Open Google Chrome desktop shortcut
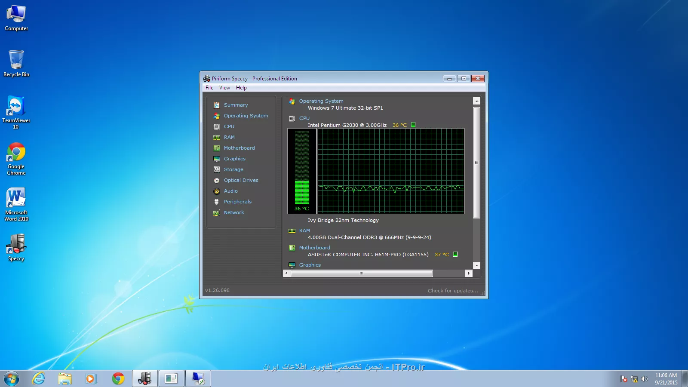The width and height of the screenshot is (688, 387). (16, 158)
